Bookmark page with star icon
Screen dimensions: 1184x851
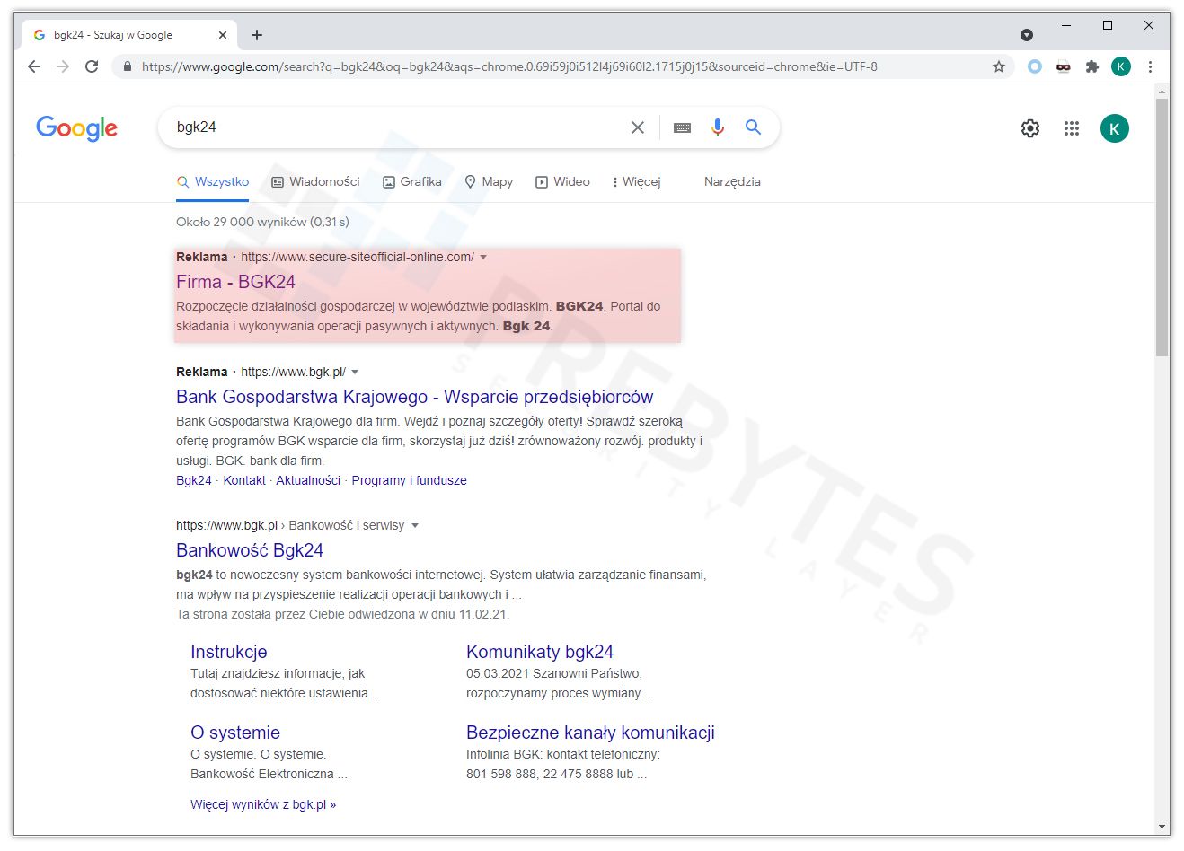click(x=998, y=66)
